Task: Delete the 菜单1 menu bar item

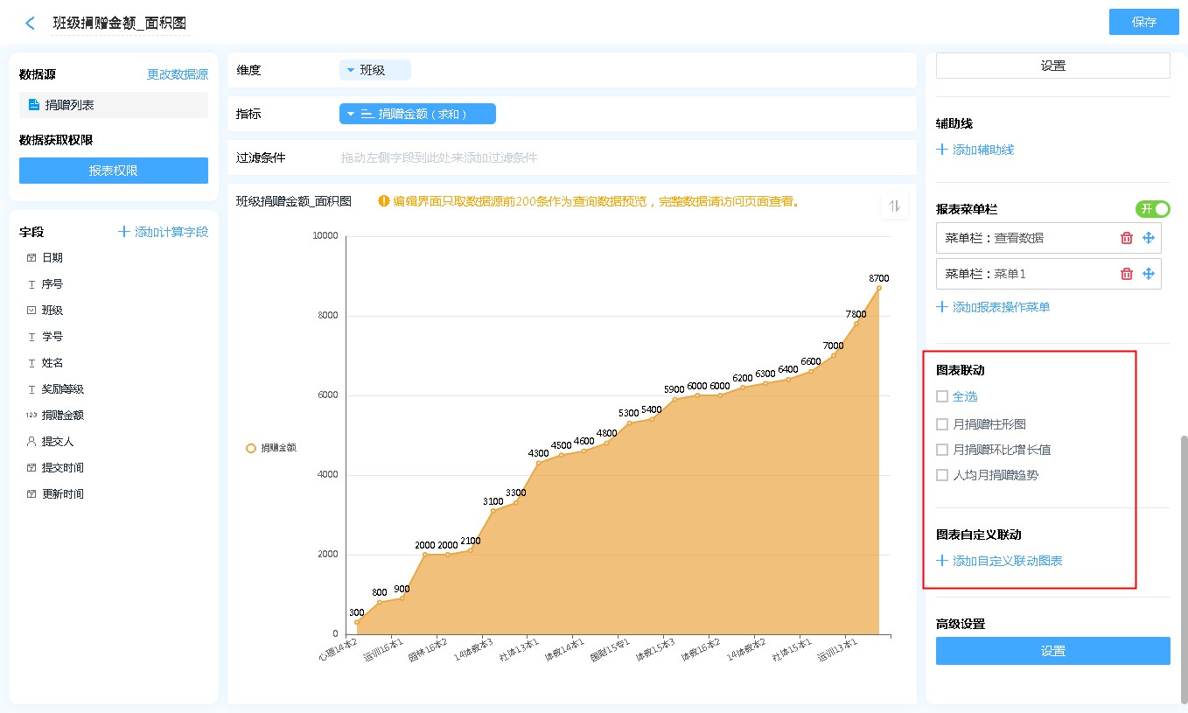Action: pyautogui.click(x=1127, y=274)
